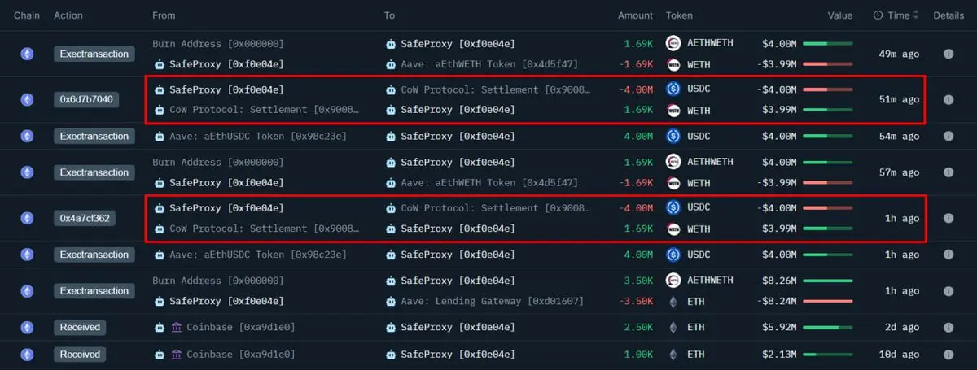Screen dimensions: 977x370
Task: Open transaction hash 0x4a7cf362
Action: 86,218
